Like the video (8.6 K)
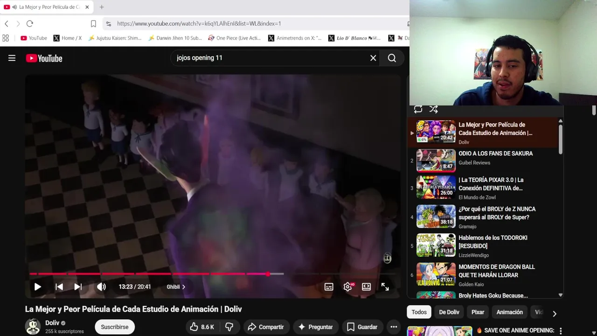 pyautogui.click(x=202, y=327)
